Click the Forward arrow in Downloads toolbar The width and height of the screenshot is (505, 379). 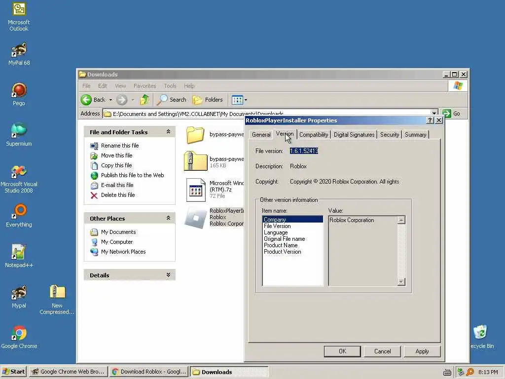pos(121,100)
